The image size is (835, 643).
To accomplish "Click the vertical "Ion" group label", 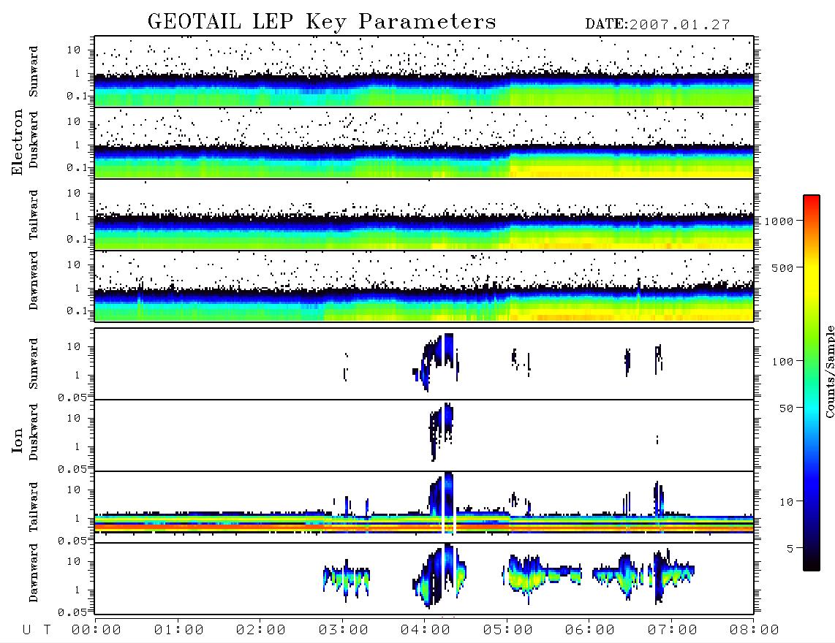I will 17,440.
